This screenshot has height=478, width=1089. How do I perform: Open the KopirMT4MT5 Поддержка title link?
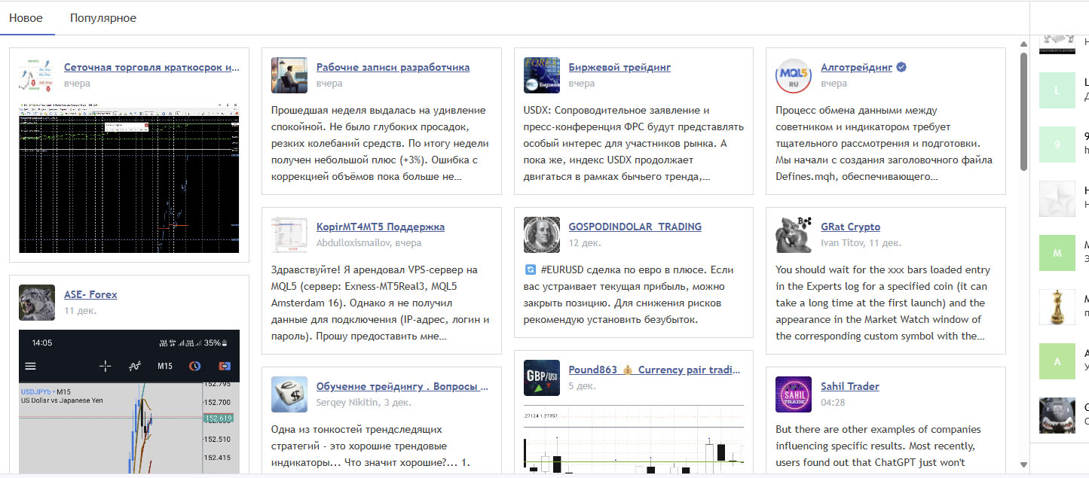click(x=380, y=227)
